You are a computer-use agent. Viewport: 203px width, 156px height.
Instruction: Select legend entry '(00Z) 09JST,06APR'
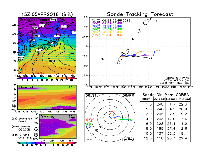click(107, 23)
